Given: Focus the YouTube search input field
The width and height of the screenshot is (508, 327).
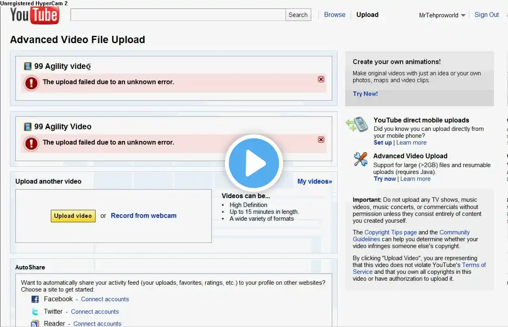Looking at the screenshot, I should coord(178,15).
